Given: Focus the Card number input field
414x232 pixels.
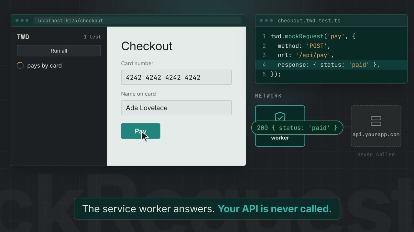Looking at the screenshot, I should click(x=176, y=77).
